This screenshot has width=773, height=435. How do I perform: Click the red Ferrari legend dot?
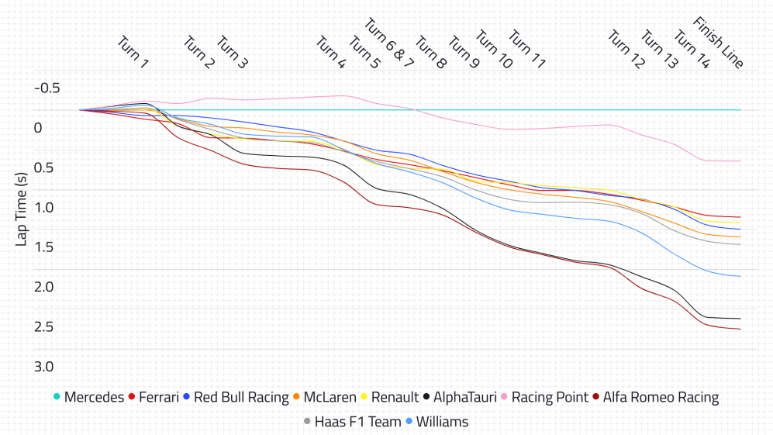click(131, 398)
